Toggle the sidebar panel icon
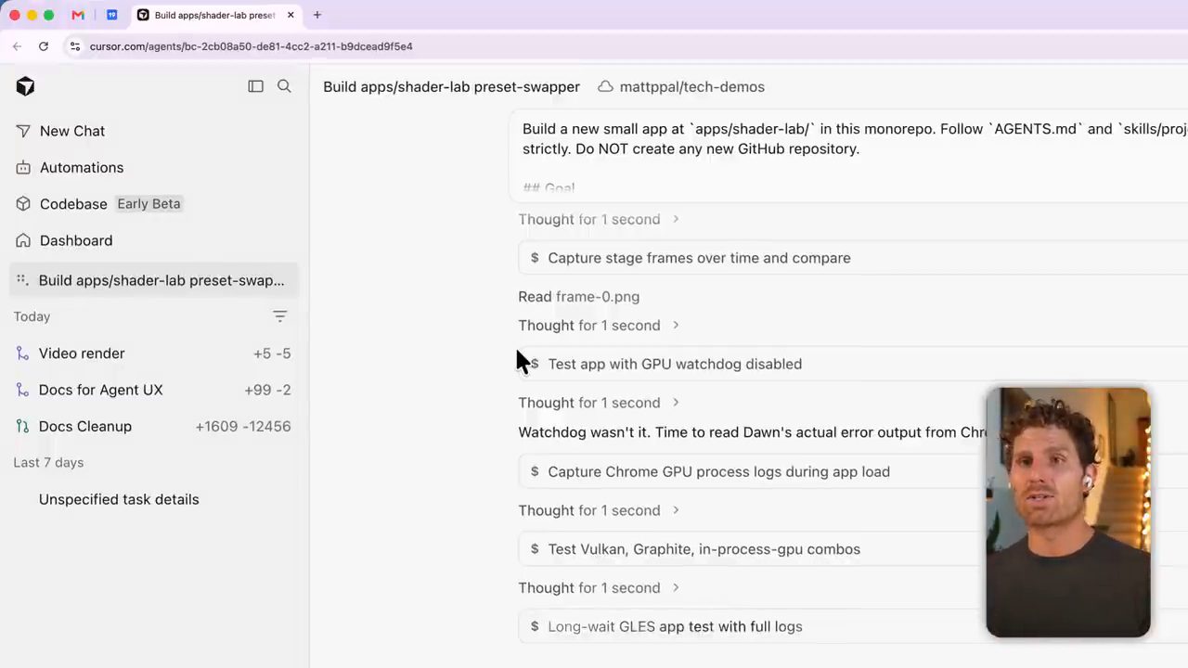Image resolution: width=1188 pixels, height=668 pixels. click(255, 86)
